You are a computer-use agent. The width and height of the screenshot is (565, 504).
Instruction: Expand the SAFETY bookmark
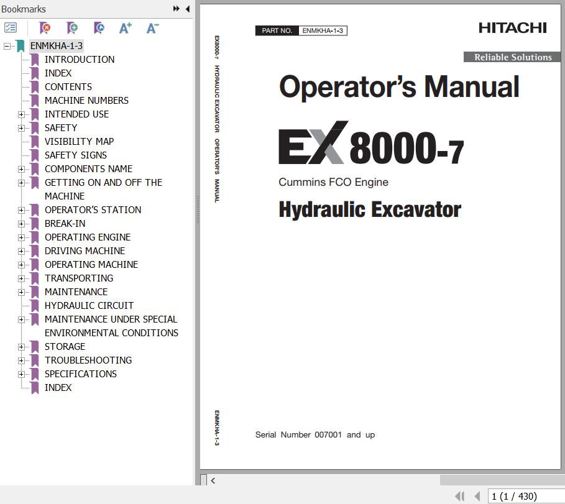coord(21,128)
